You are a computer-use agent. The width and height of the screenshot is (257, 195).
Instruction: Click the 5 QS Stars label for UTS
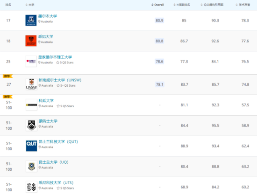(67, 188)
